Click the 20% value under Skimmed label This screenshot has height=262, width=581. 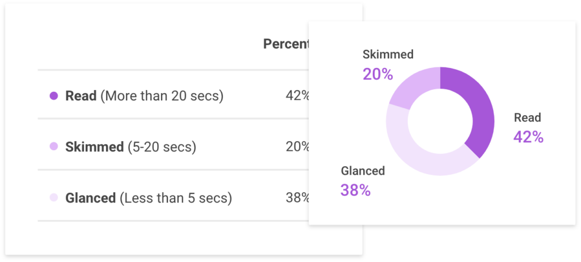377,74
